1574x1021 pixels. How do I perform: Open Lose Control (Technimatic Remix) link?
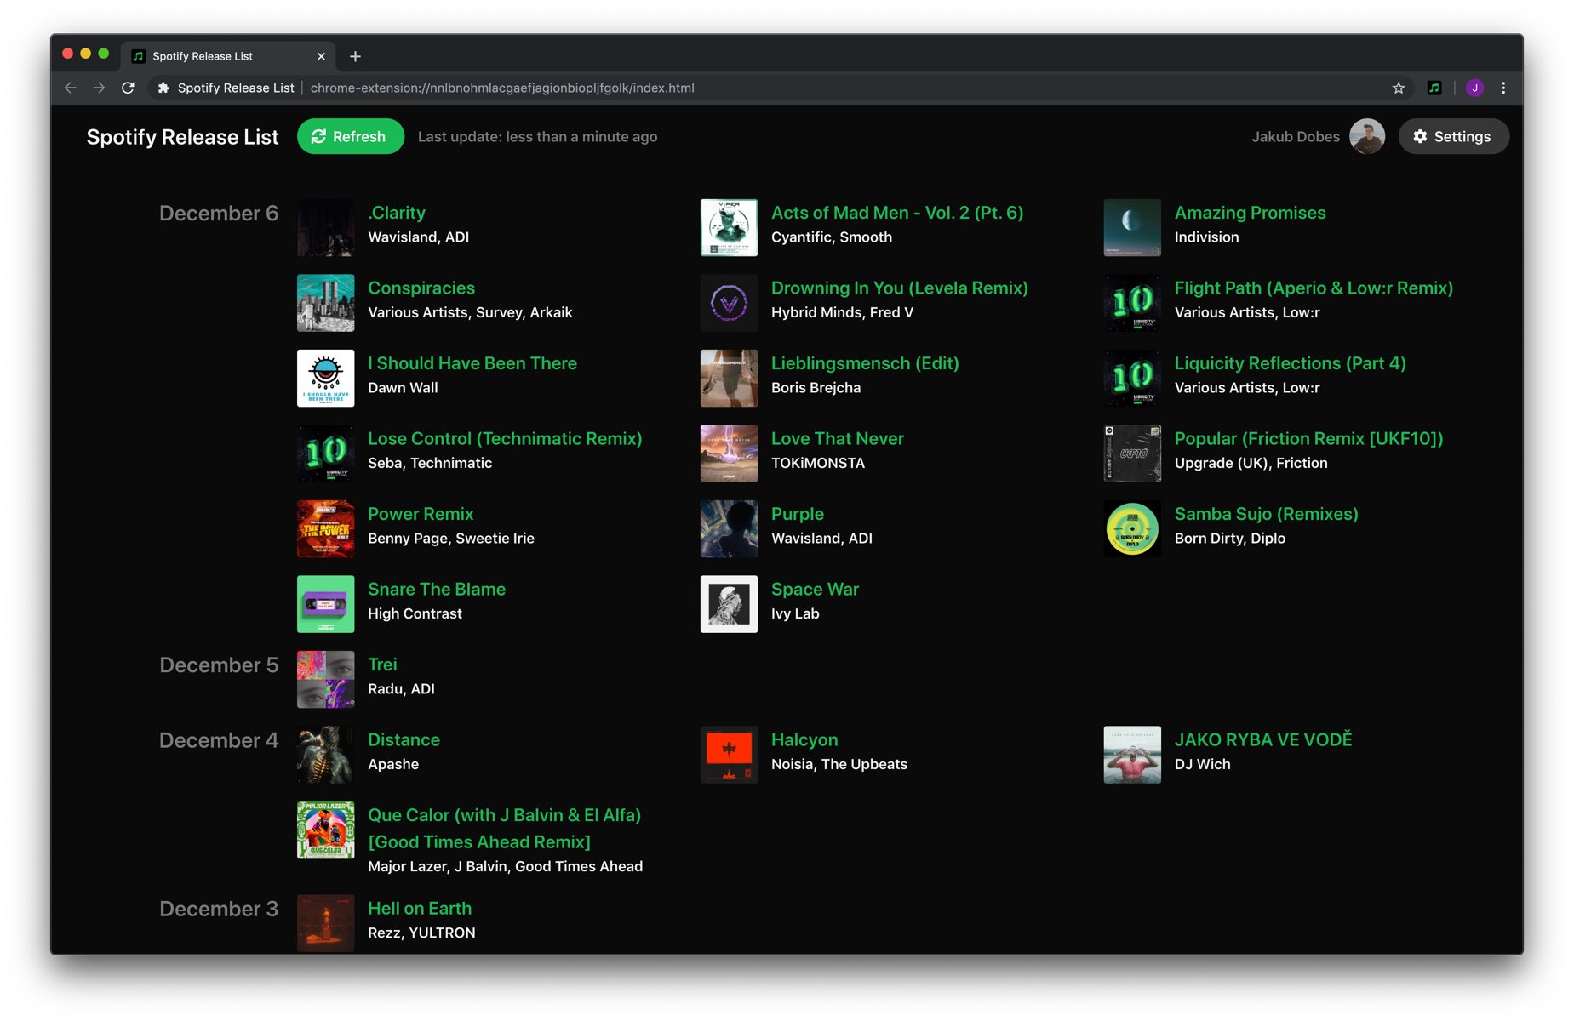pyautogui.click(x=505, y=438)
